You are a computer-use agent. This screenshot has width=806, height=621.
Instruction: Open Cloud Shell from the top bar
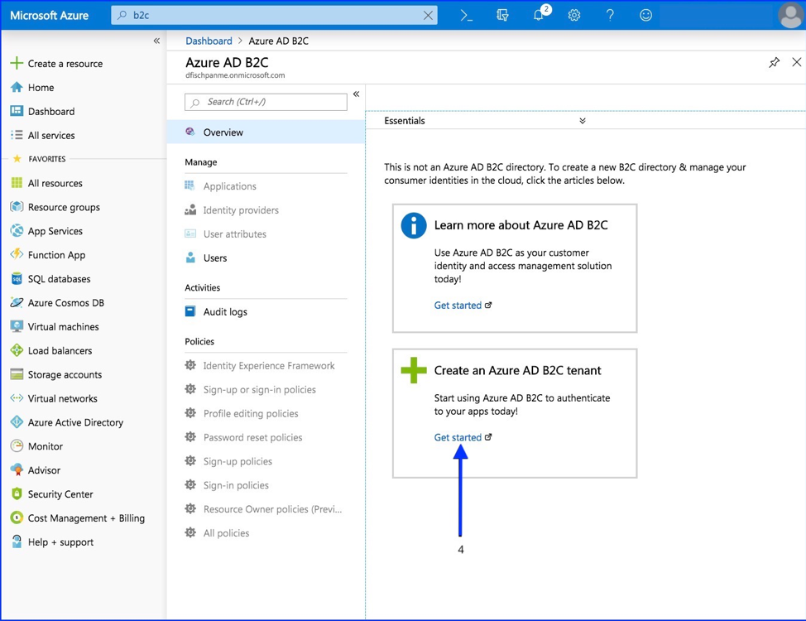click(466, 16)
